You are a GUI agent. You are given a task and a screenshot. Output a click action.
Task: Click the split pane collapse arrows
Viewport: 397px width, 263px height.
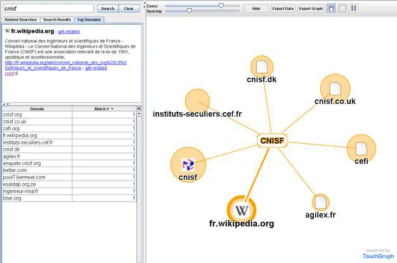click(x=6, y=104)
